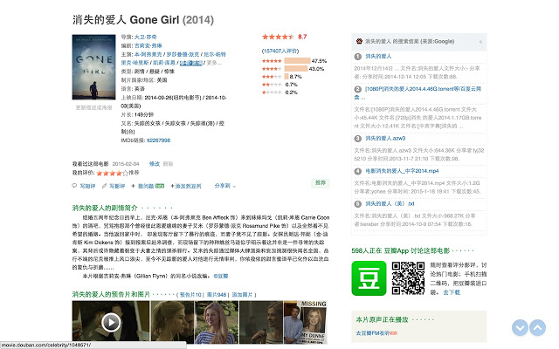Click the ©豆瓣 link after the synopsis
The height and width of the screenshot is (349, 559).
coord(221,276)
